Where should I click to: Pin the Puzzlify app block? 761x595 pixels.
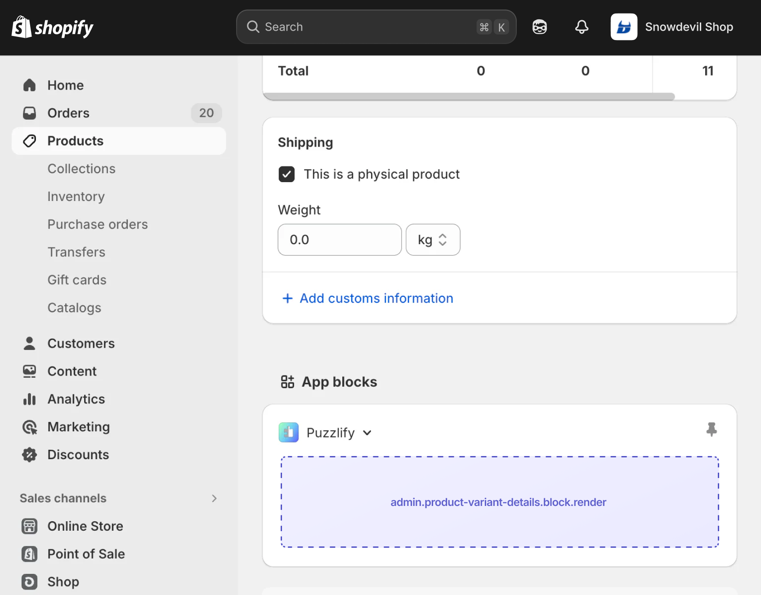[711, 429]
